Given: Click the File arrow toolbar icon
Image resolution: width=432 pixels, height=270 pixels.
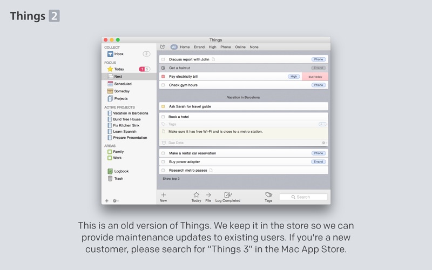Looking at the screenshot, I should click(208, 195).
